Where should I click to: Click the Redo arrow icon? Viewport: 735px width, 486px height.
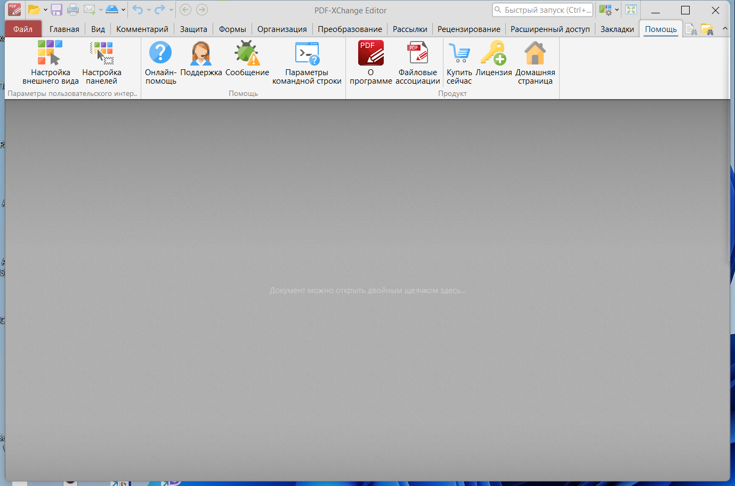[x=159, y=10]
